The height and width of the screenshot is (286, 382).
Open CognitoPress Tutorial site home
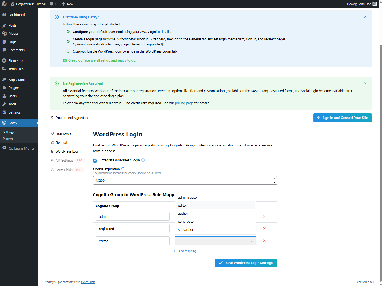click(x=28, y=4)
